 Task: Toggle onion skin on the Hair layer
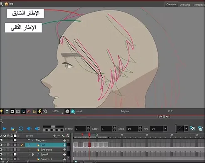(x=8, y=145)
